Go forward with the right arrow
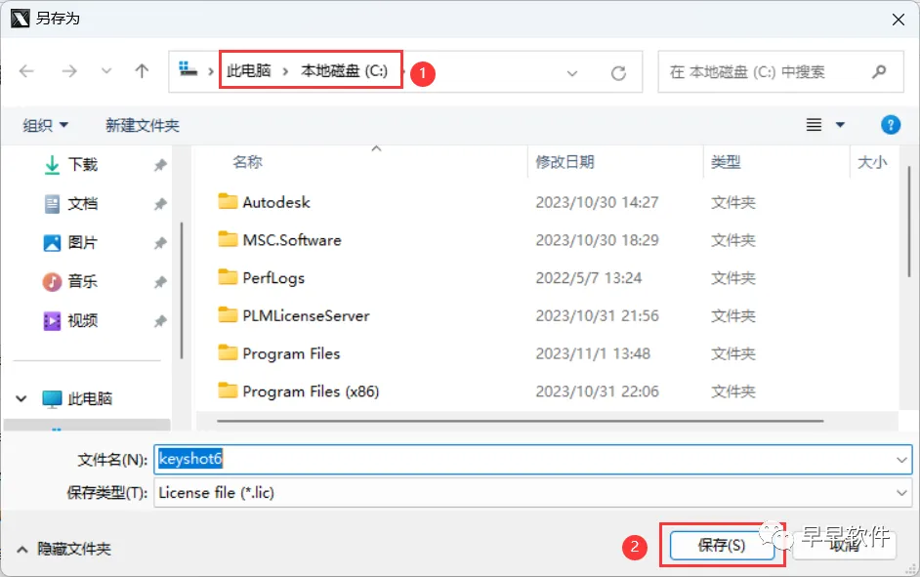The height and width of the screenshot is (577, 920). click(69, 71)
